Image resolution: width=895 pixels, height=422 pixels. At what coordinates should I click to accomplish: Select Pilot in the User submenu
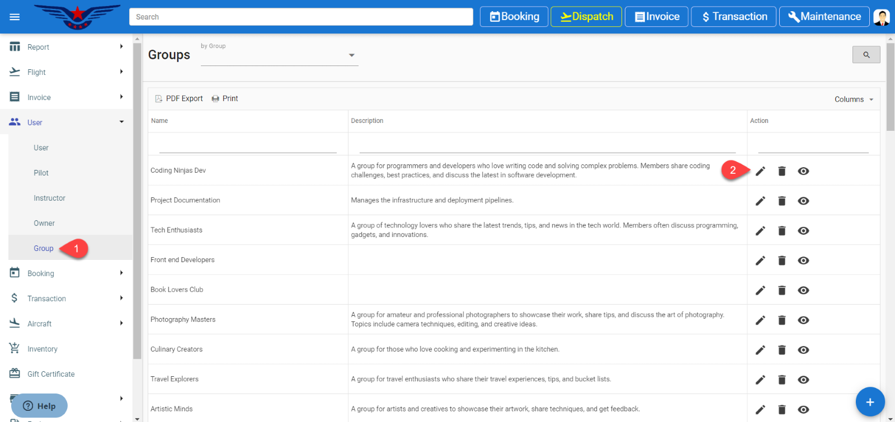[41, 173]
